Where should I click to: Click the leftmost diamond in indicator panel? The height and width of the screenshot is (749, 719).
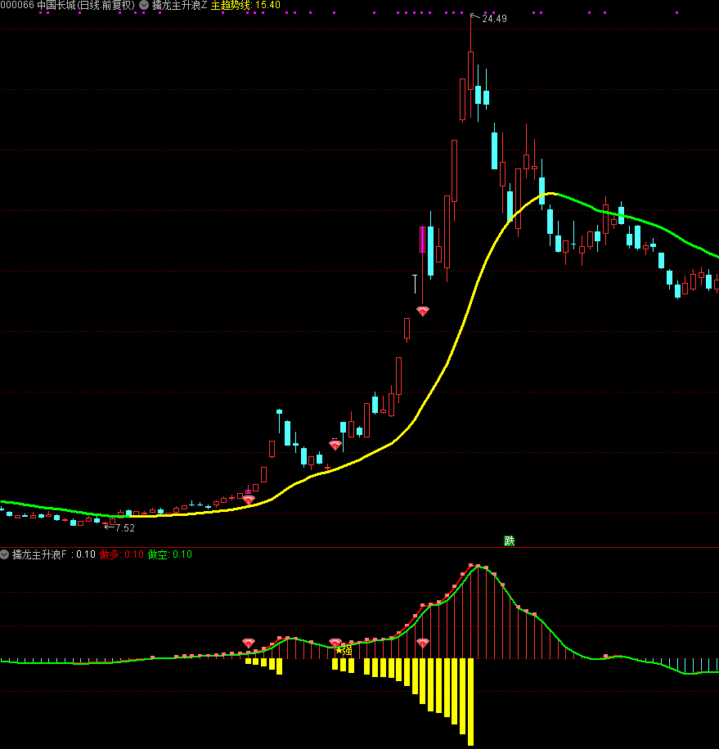[249, 644]
